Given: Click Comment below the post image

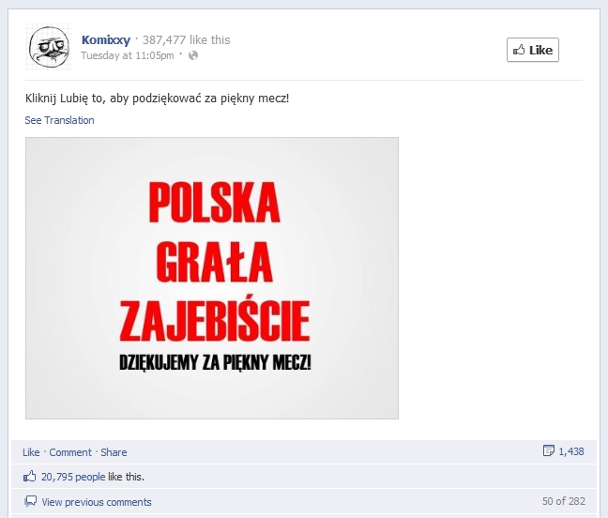Looking at the screenshot, I should pos(70,452).
